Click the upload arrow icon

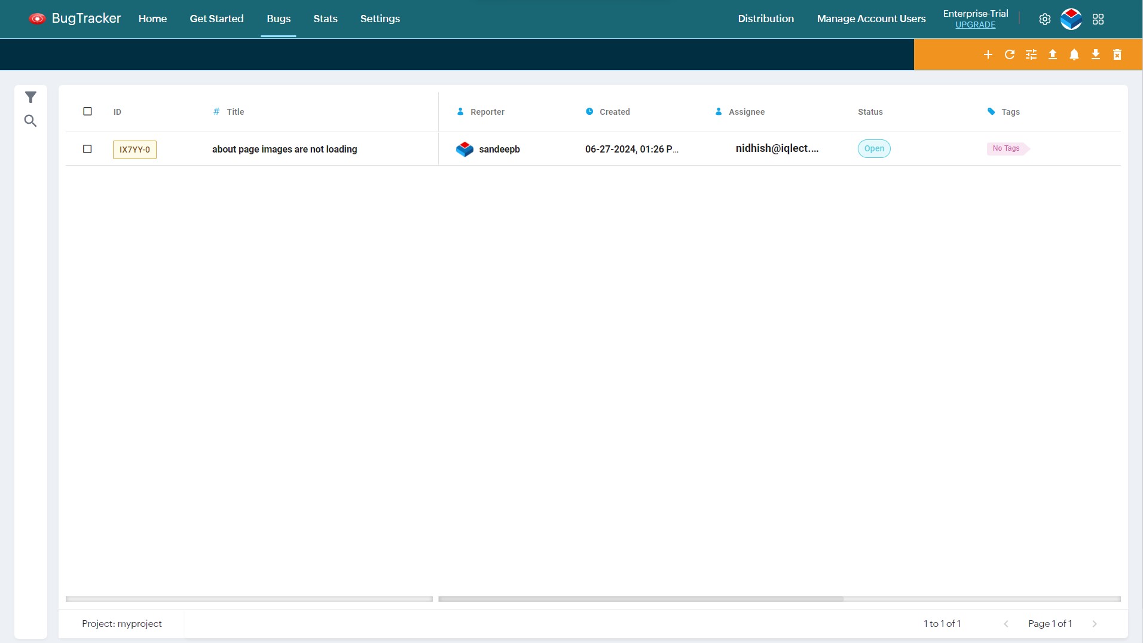click(1053, 54)
